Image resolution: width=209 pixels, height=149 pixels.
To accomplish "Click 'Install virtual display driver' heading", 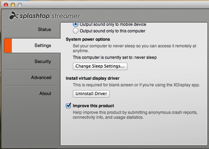I will (x=93, y=78).
